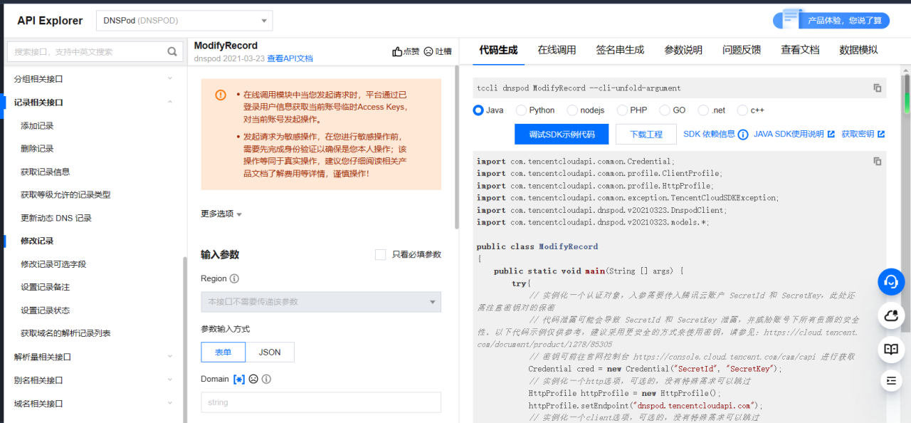Expand the 更多选项 section
This screenshot has width=911, height=423.
coord(221,214)
